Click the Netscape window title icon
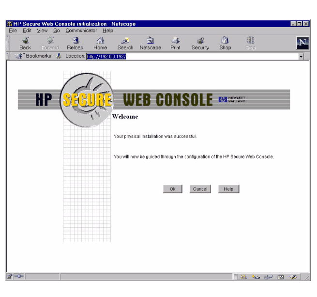317x297 pixels. pos(10,24)
